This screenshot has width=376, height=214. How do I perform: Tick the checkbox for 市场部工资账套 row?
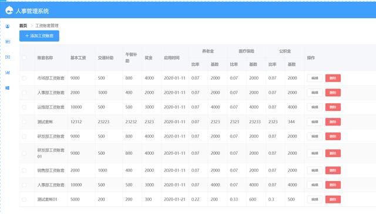coord(24,78)
